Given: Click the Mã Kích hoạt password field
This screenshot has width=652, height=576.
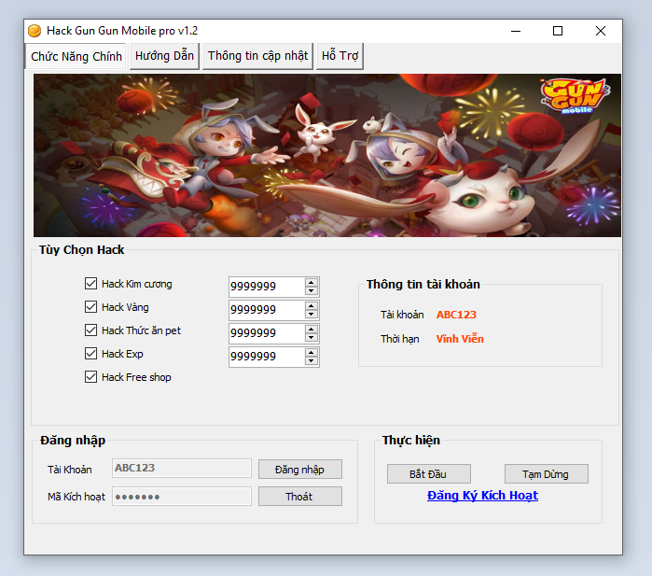Looking at the screenshot, I should click(182, 497).
